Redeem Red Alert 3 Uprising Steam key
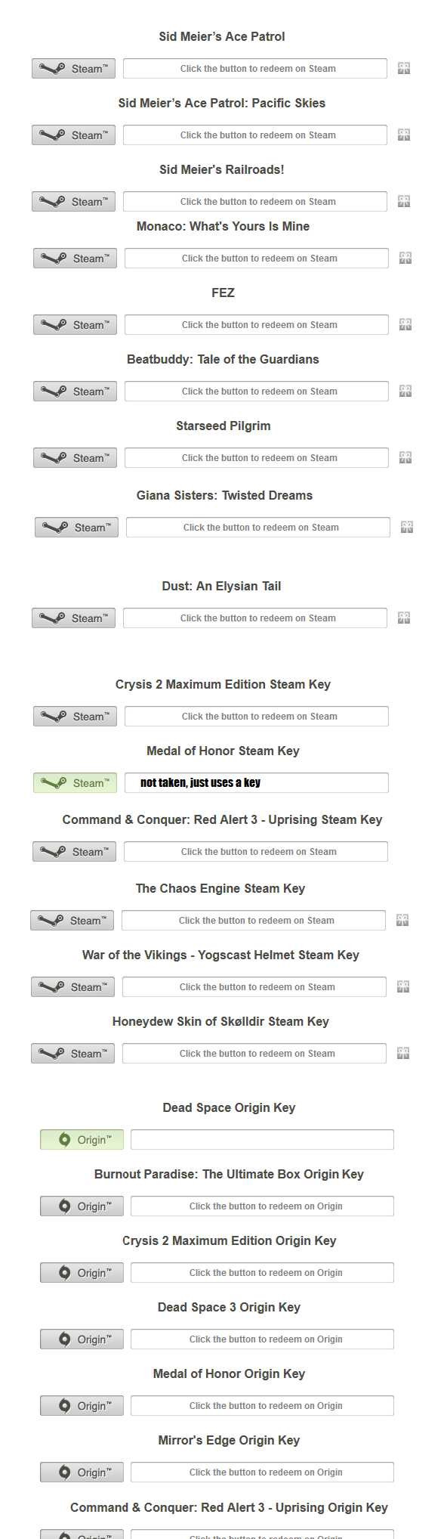The height and width of the screenshot is (1539, 447). [74, 852]
